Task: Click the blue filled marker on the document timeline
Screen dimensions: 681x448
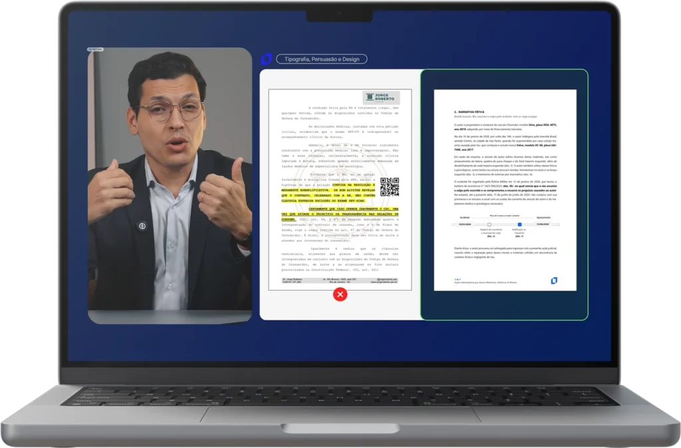Action: pos(519,225)
